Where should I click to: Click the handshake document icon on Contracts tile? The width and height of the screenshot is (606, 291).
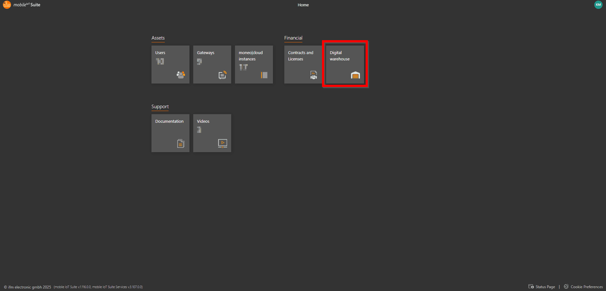tap(313, 75)
